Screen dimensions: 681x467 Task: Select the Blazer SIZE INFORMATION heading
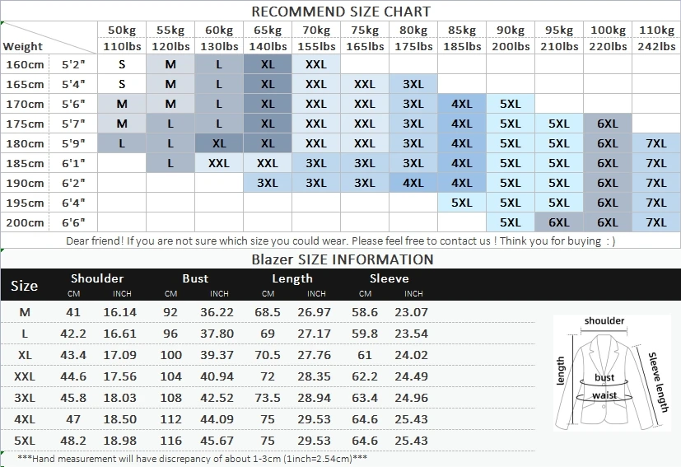(x=343, y=259)
